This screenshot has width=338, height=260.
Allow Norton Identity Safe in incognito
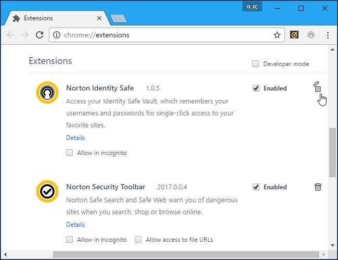[x=70, y=153]
